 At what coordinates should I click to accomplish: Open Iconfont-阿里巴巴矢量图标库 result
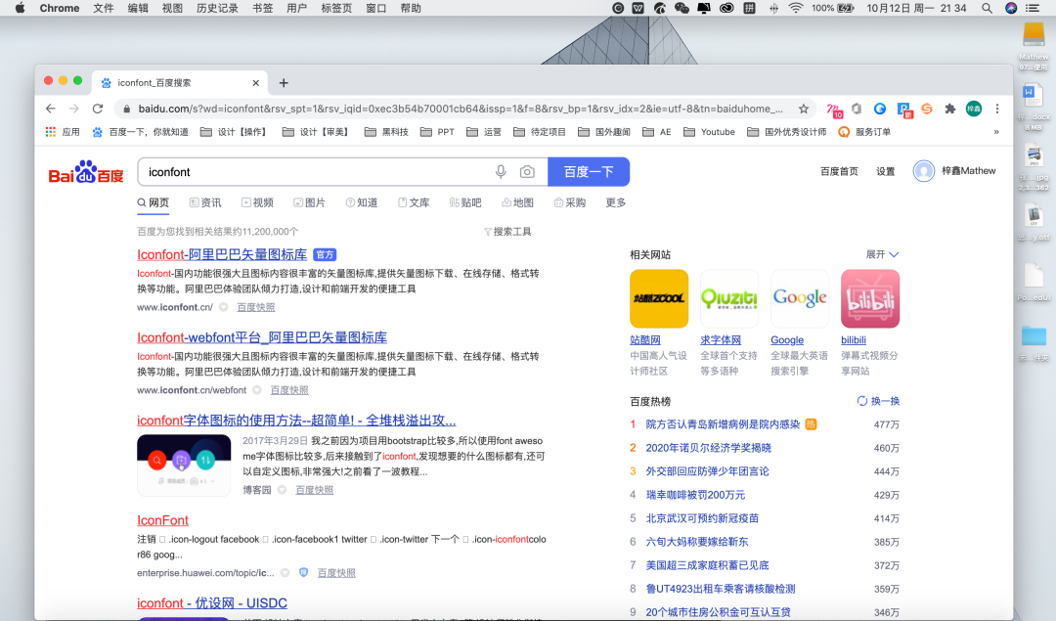(x=222, y=254)
